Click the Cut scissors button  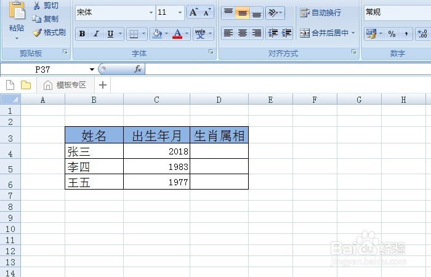click(x=46, y=6)
